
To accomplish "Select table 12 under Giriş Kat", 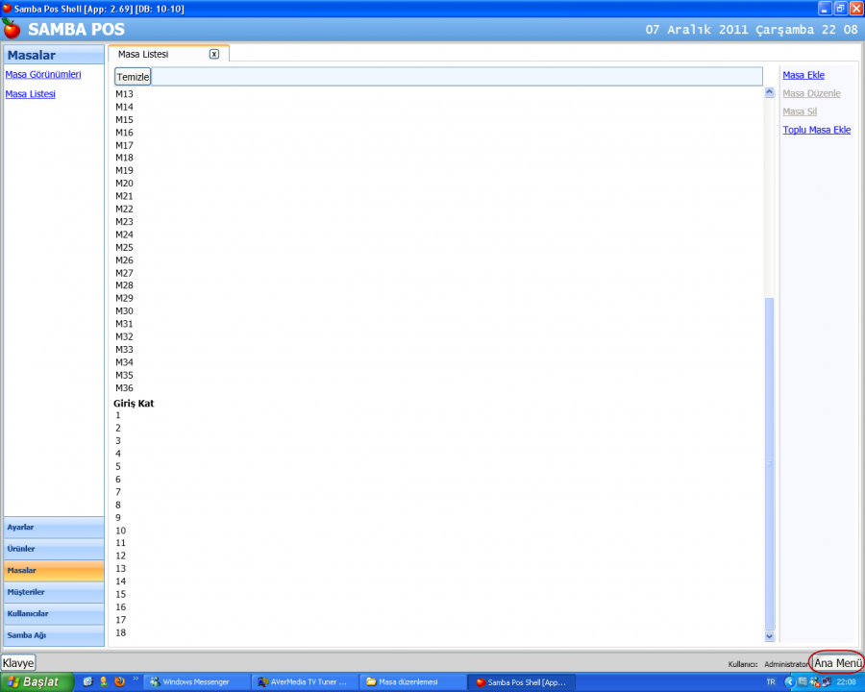I will click(121, 556).
